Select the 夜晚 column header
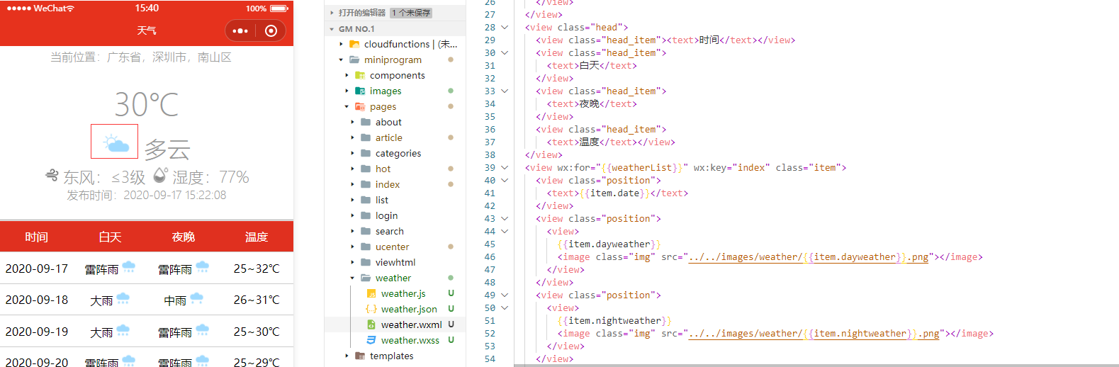This screenshot has height=367, width=1119. click(184, 237)
